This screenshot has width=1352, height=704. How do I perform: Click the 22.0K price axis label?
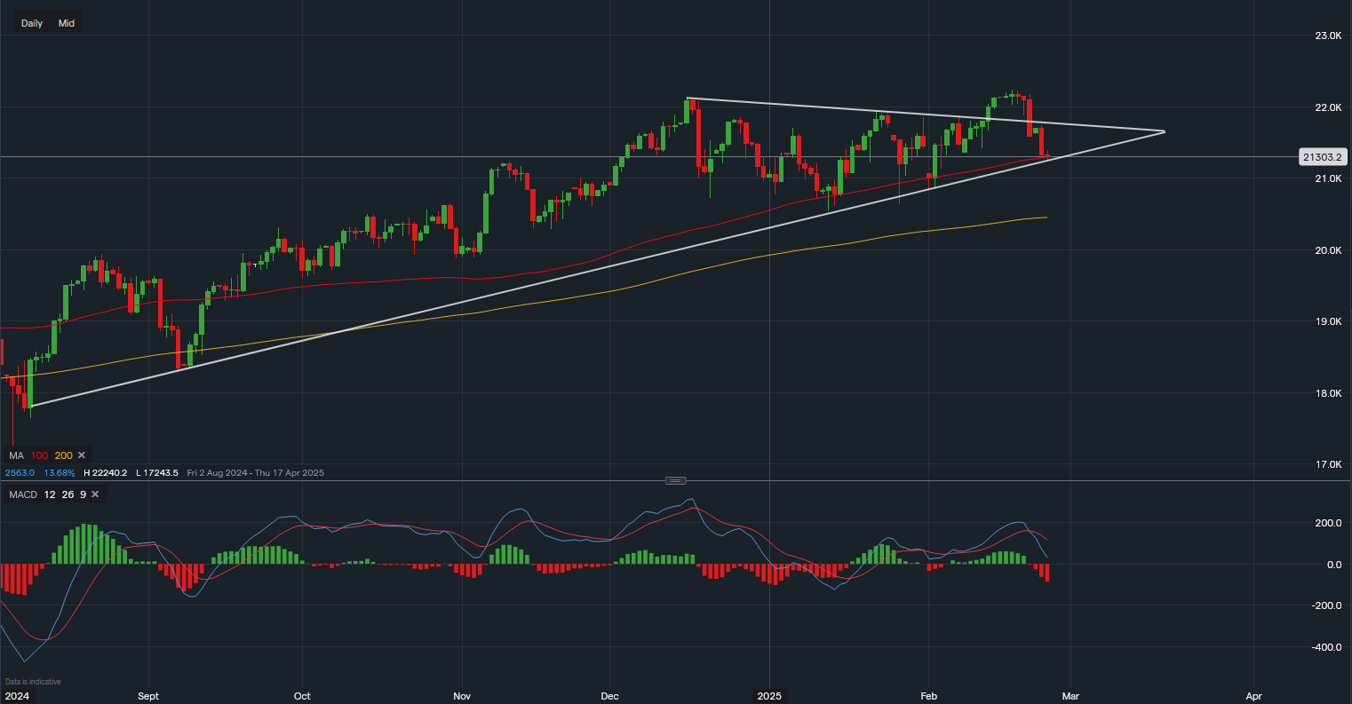point(1329,107)
